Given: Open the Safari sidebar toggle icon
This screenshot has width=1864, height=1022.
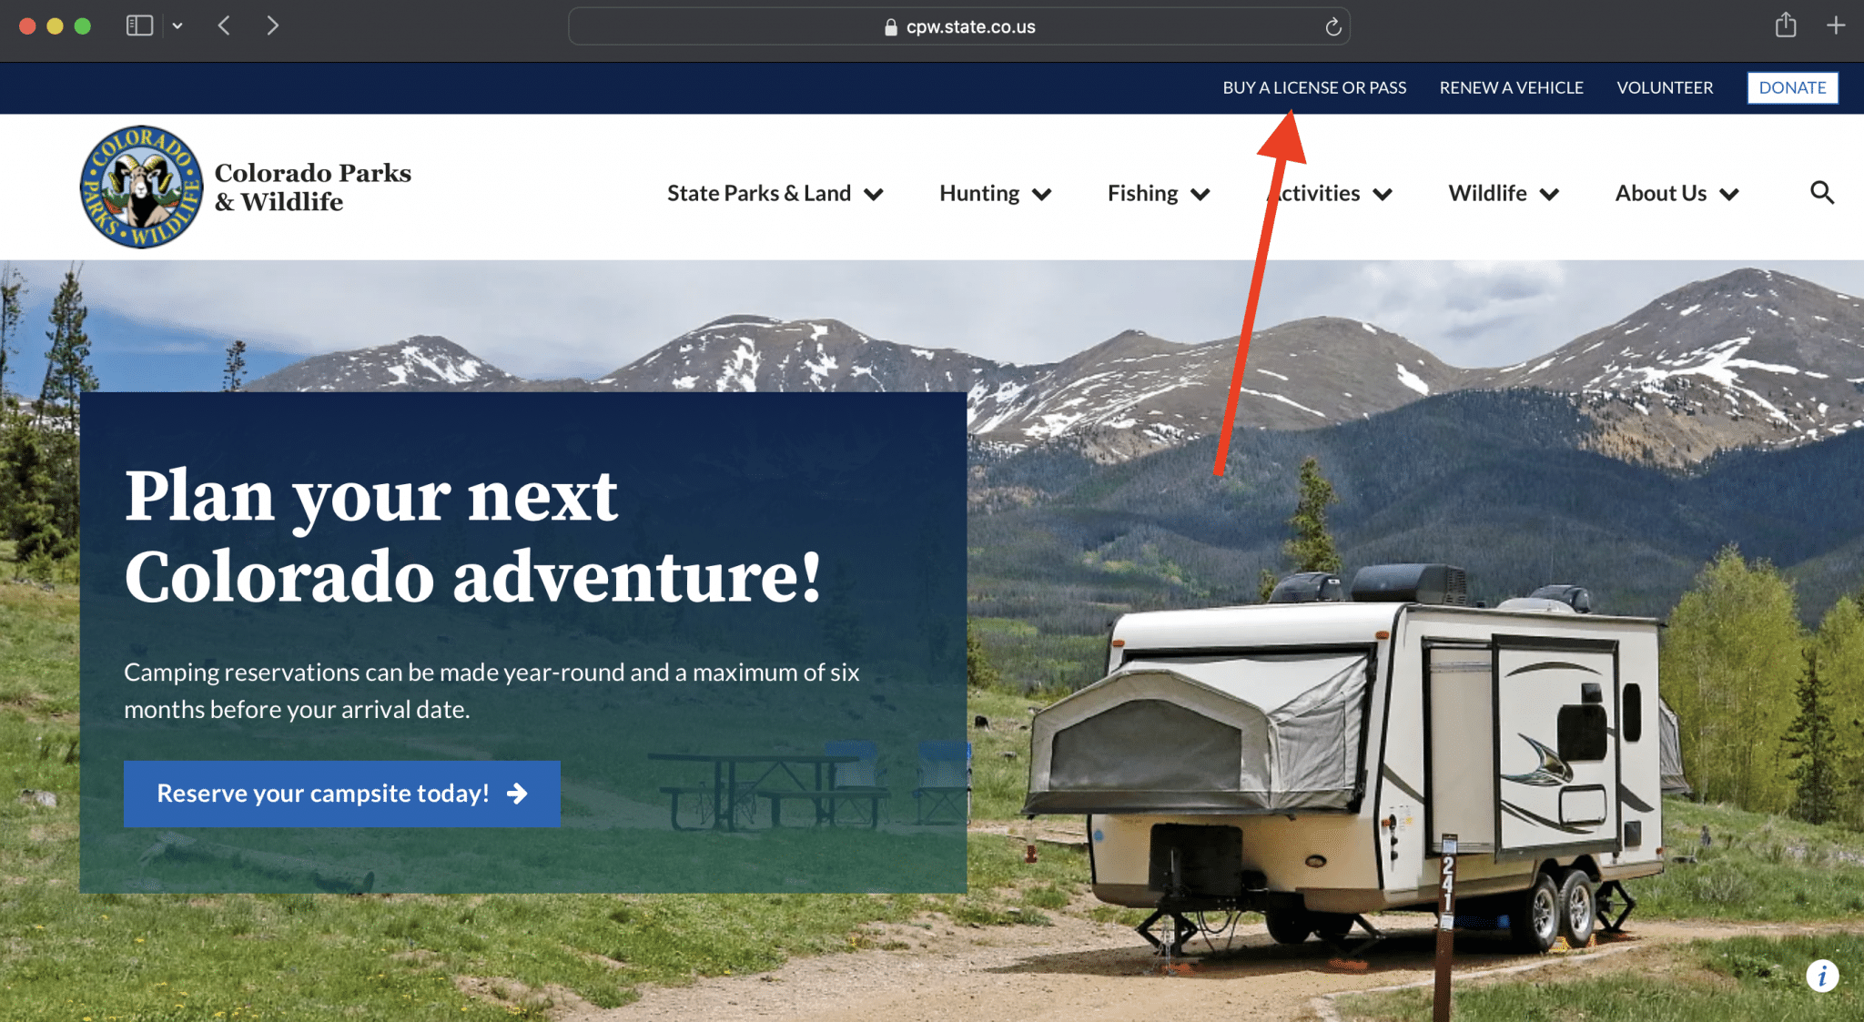Looking at the screenshot, I should (139, 25).
